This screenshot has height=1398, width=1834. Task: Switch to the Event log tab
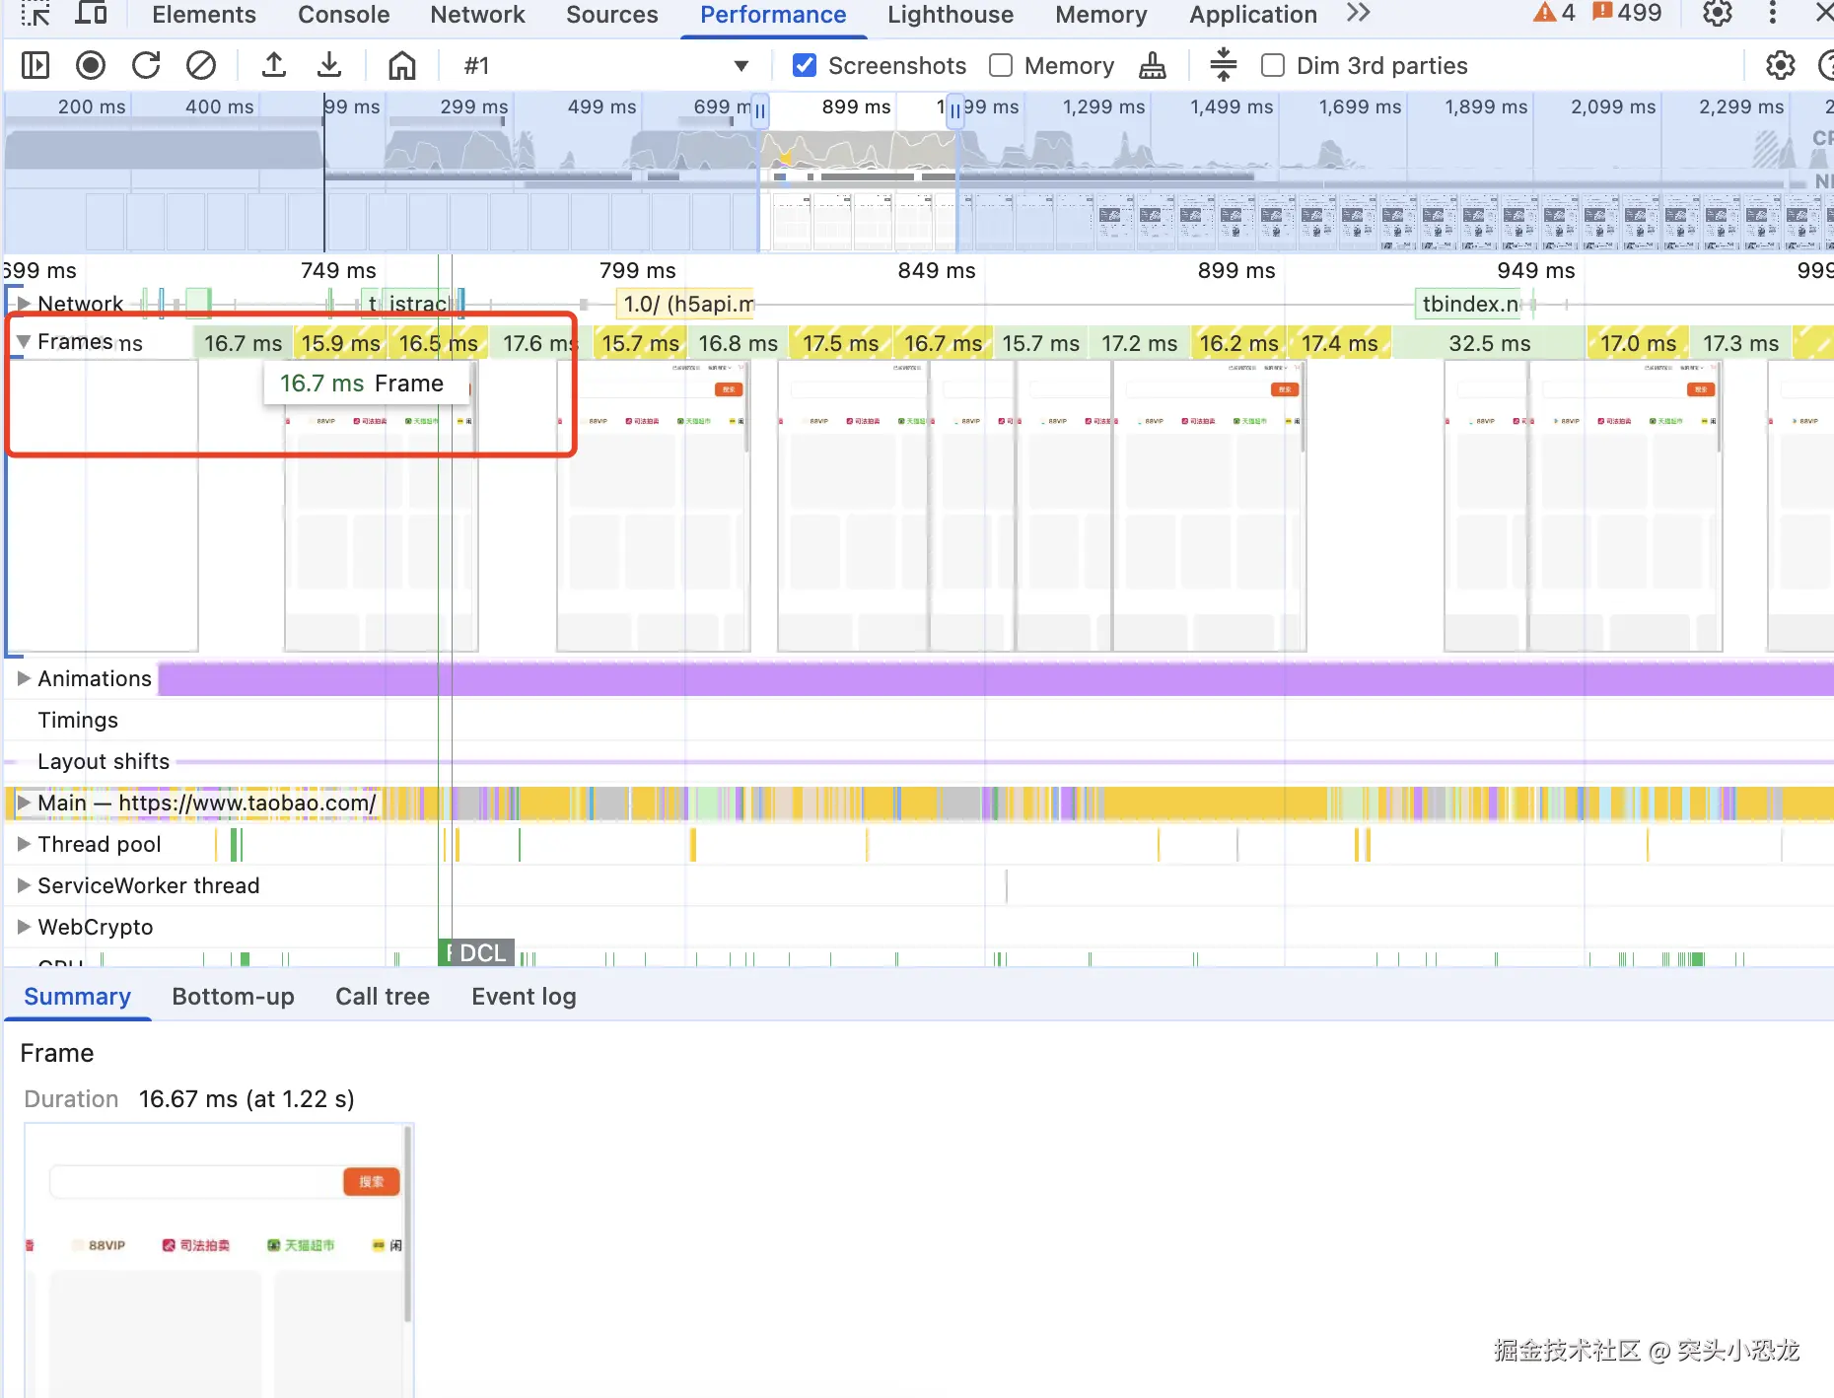pos(525,997)
